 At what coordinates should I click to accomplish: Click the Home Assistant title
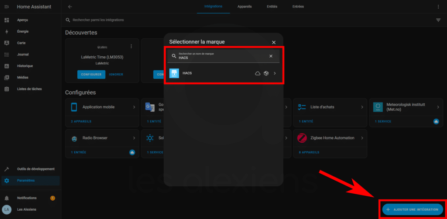click(x=34, y=7)
